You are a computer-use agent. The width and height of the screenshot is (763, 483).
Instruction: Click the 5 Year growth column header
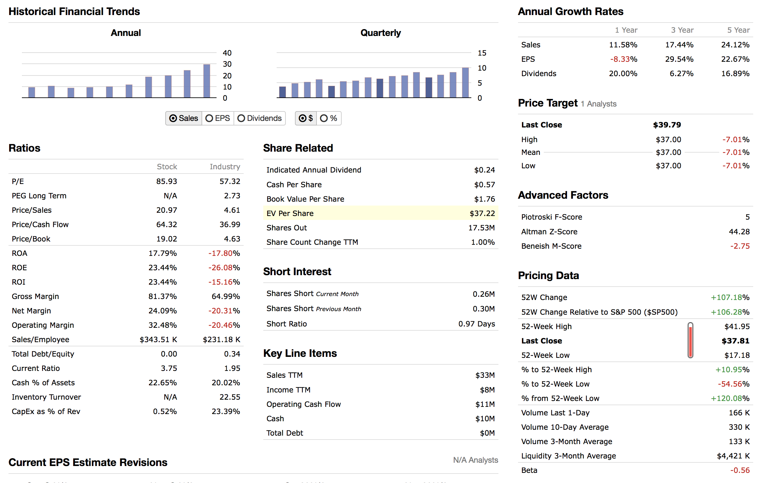tap(738, 30)
